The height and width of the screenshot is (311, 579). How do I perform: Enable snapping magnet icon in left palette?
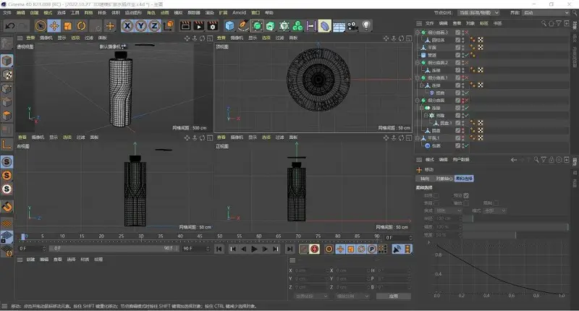7,207
